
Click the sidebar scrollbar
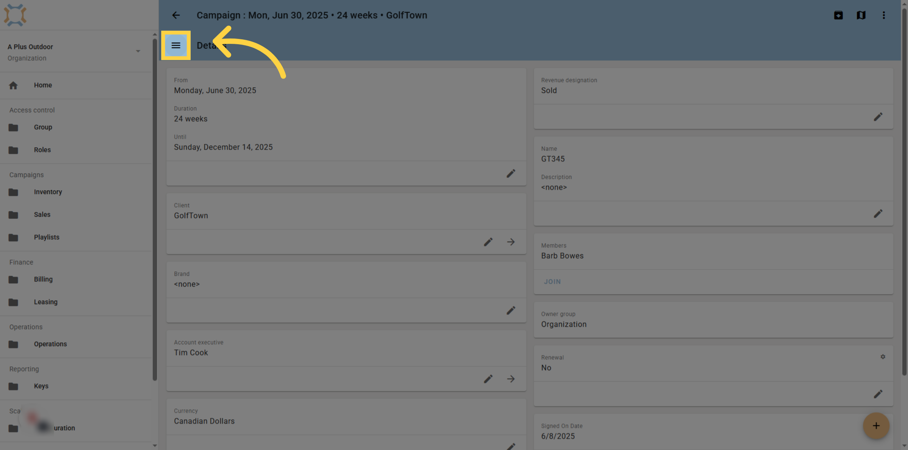(155, 210)
